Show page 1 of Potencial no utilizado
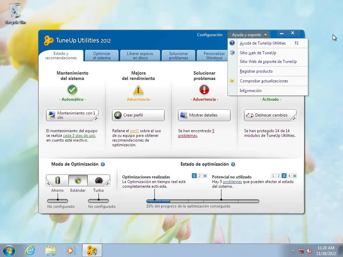 273,176
